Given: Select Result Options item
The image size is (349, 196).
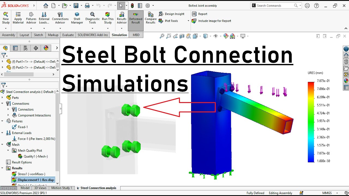Looking at the screenshot, I should click(19, 162).
